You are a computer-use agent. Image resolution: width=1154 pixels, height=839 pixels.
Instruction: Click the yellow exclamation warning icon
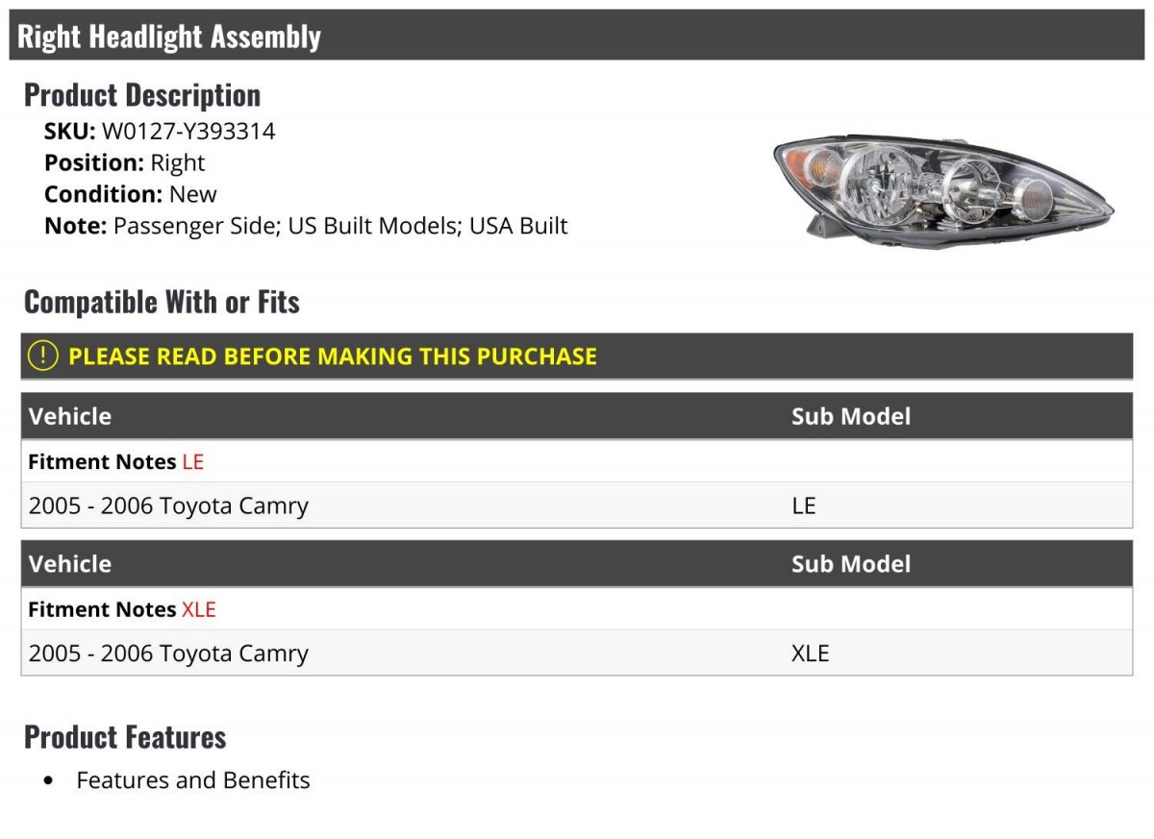pyautogui.click(x=43, y=356)
